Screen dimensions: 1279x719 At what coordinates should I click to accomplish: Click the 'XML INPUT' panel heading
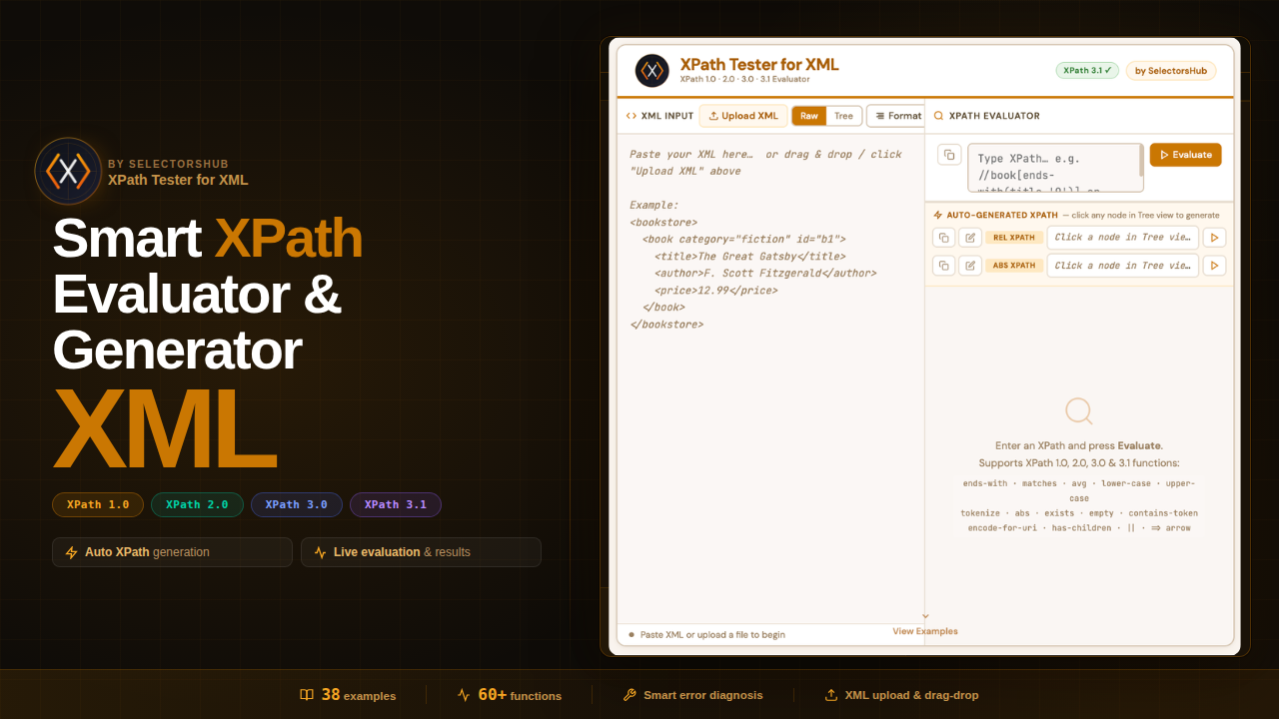coord(666,116)
